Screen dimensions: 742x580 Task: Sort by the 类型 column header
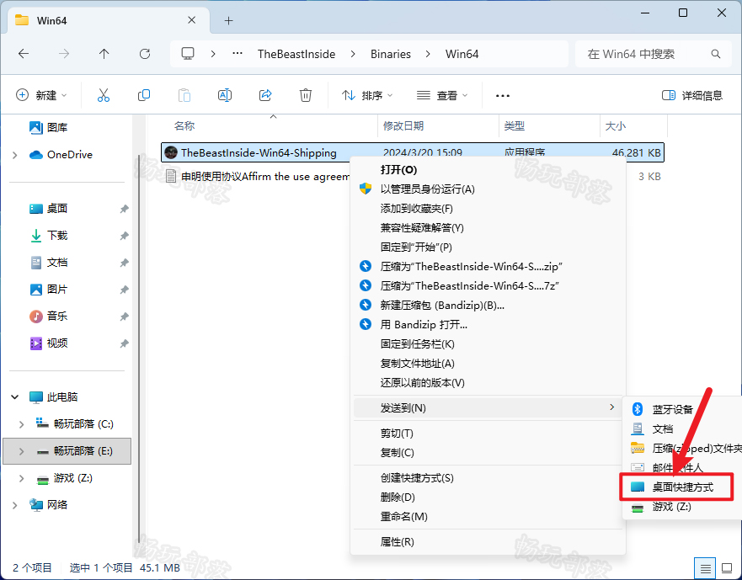coord(515,125)
